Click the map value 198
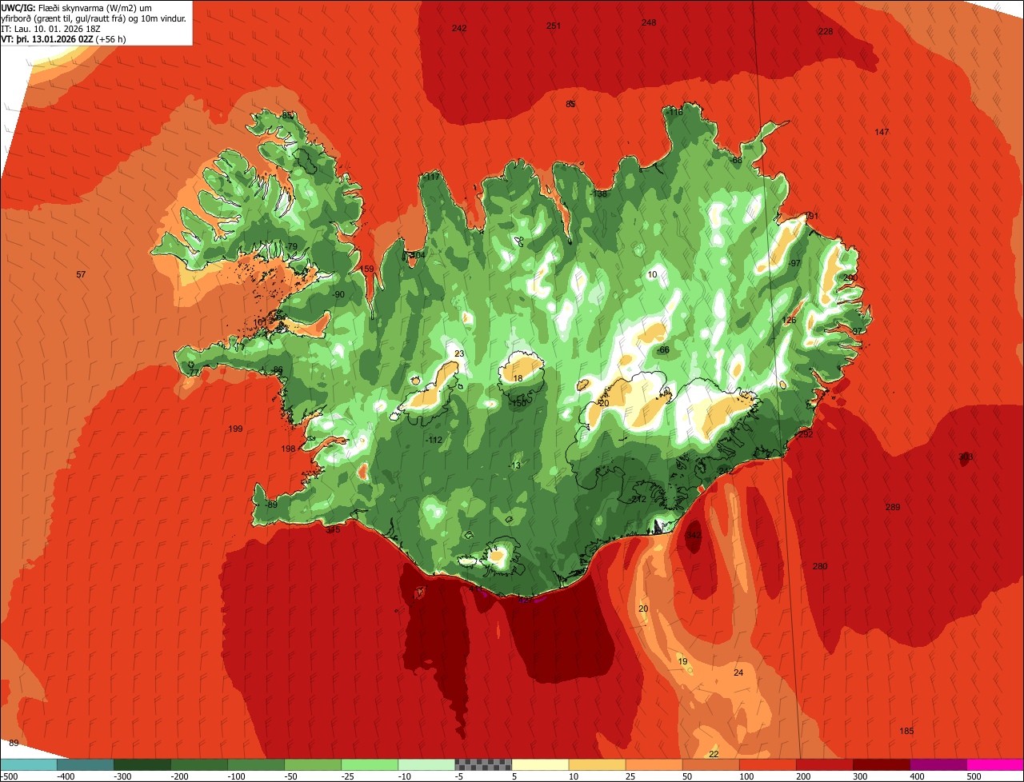Image resolution: width=1024 pixels, height=782 pixels. point(289,449)
